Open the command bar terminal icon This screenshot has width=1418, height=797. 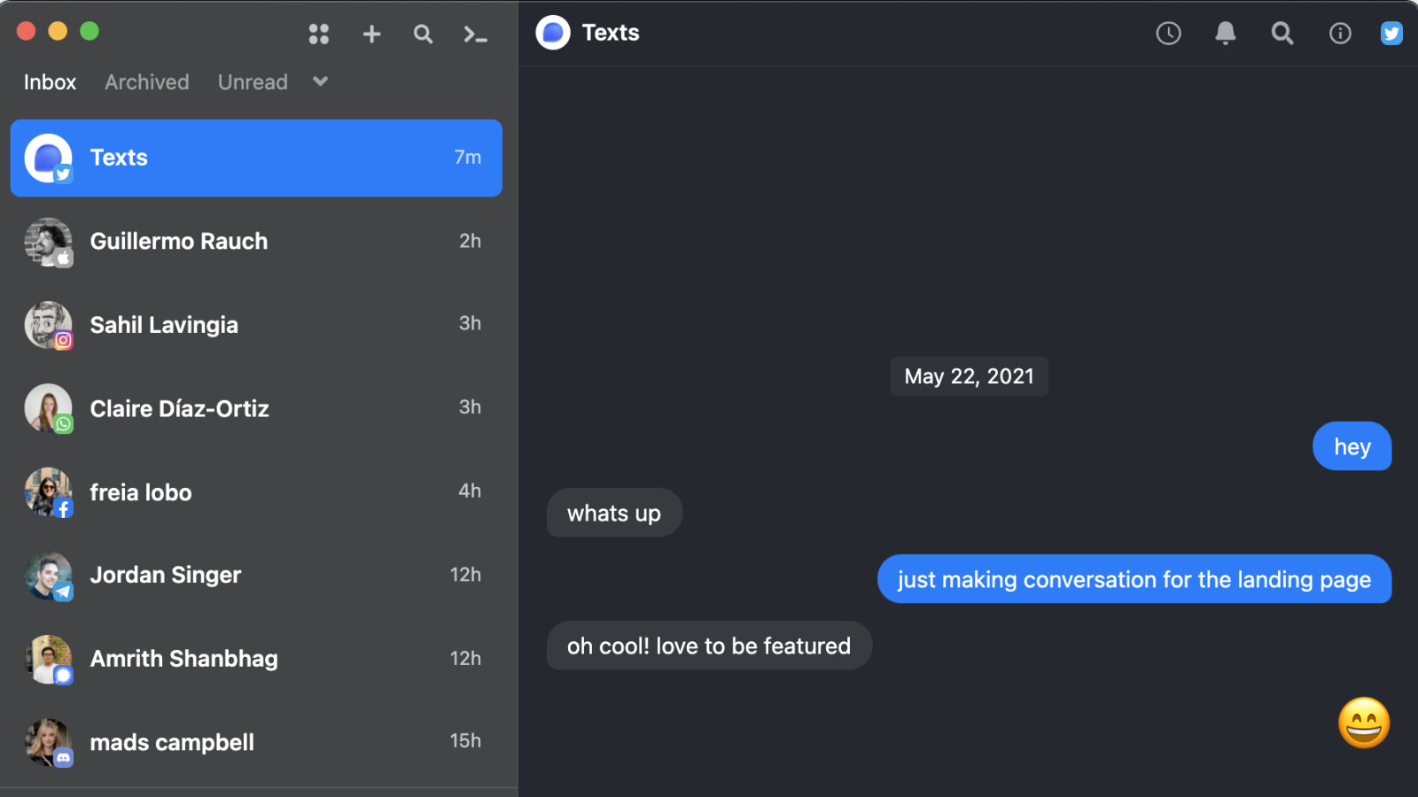pos(475,34)
